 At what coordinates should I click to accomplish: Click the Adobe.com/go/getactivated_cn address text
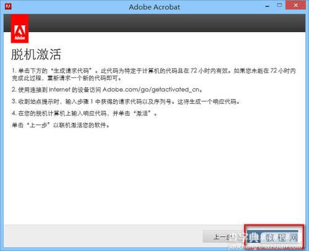pos(151,90)
